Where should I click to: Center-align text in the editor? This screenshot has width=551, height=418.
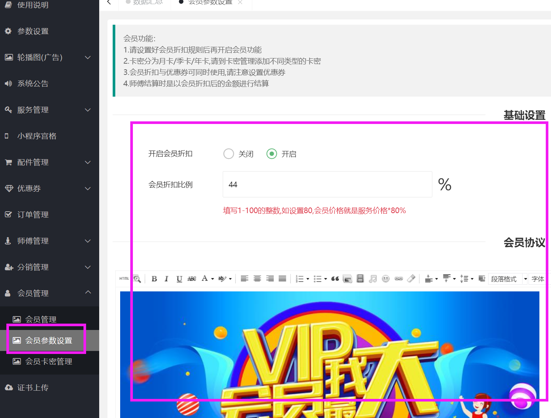pyautogui.click(x=257, y=279)
